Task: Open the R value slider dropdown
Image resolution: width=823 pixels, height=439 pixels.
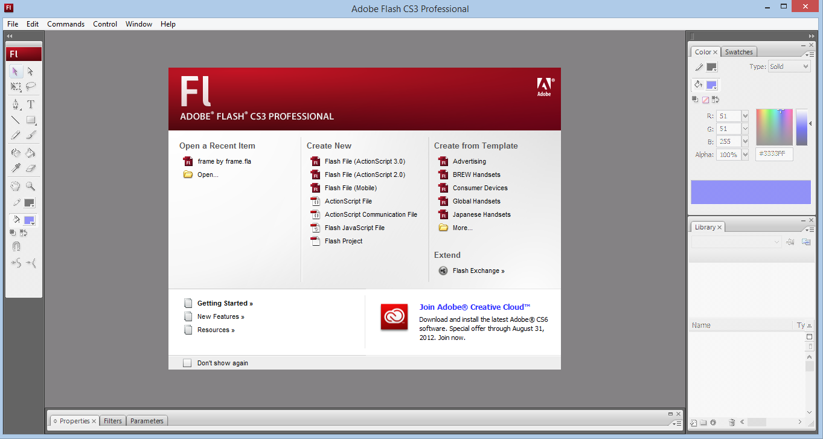Action: (745, 115)
